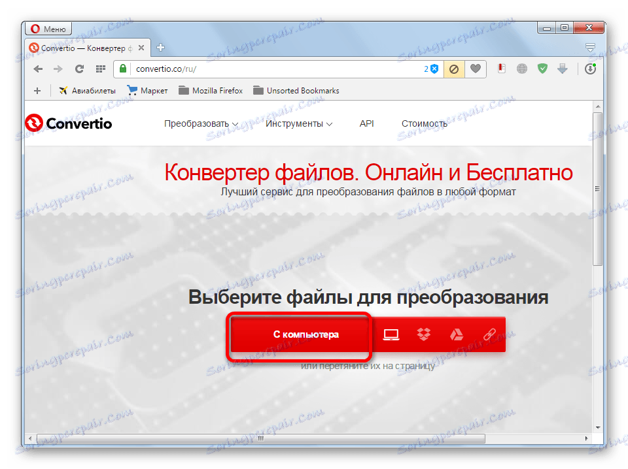Expand the Инструменты menu
Screen dimensions: 628x469
[x=299, y=123]
